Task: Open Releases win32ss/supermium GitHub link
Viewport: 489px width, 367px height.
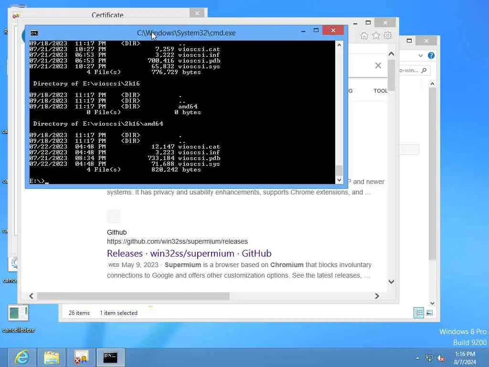Action: [x=189, y=253]
